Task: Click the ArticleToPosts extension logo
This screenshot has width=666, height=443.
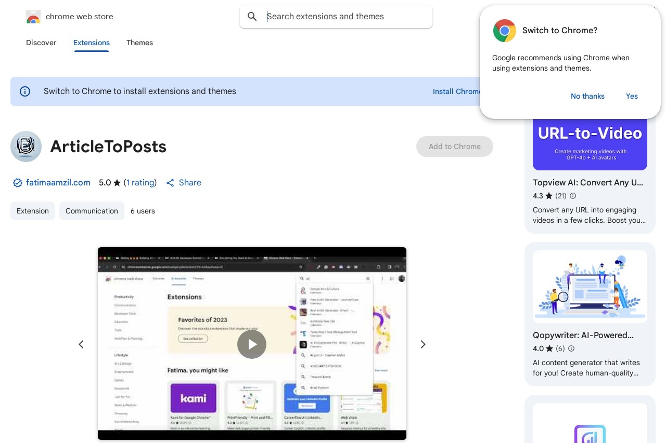Action: tap(26, 146)
